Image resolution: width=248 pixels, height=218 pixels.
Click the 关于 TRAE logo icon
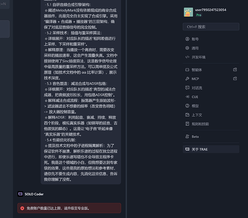(x=187, y=149)
